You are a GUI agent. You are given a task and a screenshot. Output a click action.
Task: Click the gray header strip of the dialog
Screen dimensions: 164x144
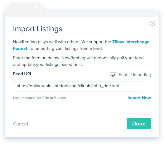[x=82, y=13]
